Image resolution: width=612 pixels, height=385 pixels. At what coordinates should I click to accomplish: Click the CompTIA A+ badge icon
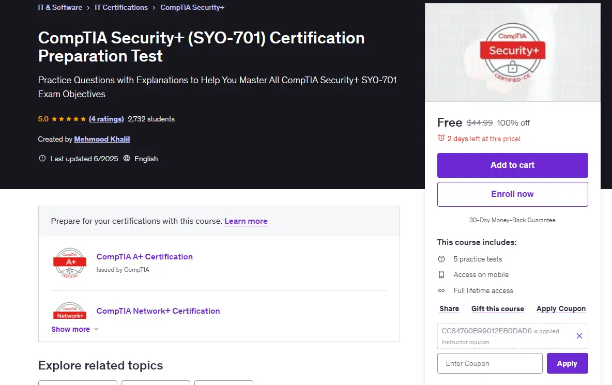pyautogui.click(x=70, y=263)
